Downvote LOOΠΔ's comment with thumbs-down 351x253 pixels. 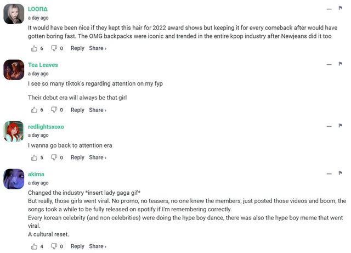54,48
